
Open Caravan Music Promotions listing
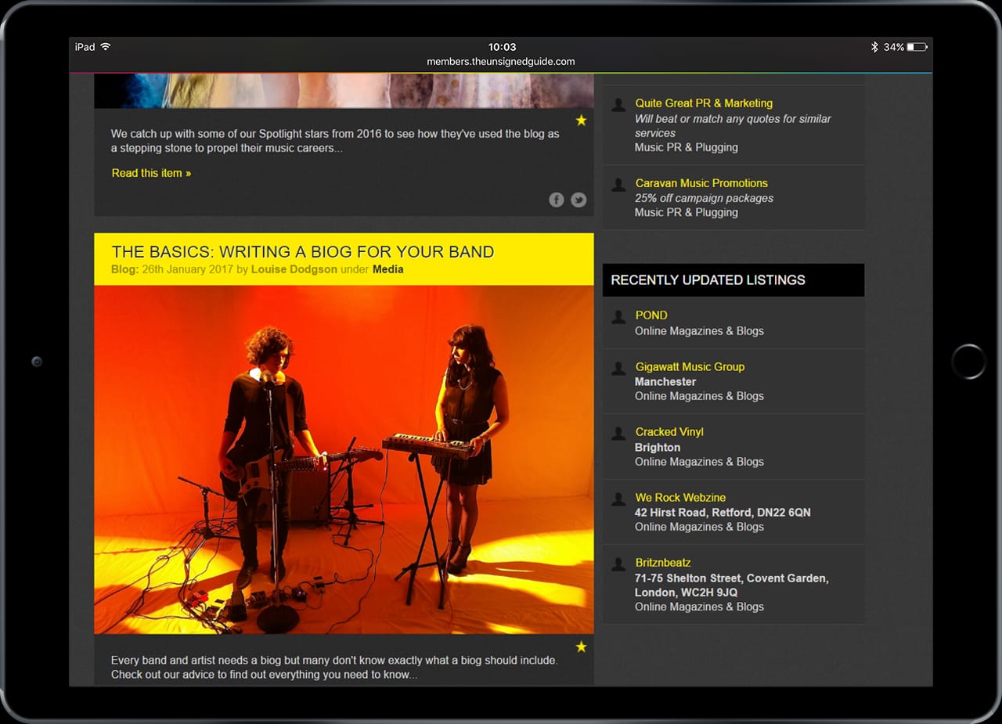tap(701, 183)
